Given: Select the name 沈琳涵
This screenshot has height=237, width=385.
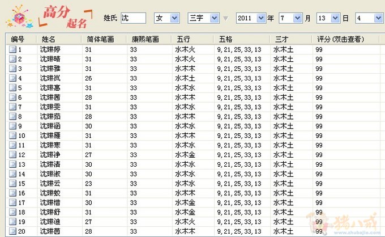Looking at the screenshot, I should point(50,126).
